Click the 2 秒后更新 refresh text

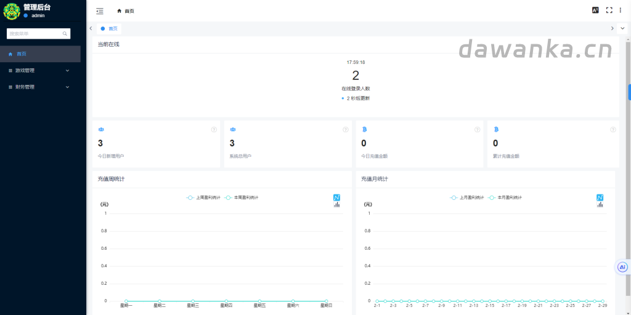click(358, 98)
